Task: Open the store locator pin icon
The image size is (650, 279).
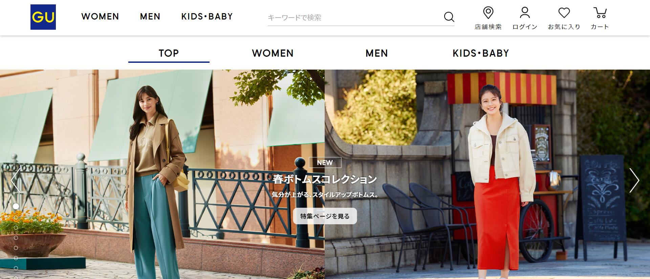Action: [x=488, y=13]
